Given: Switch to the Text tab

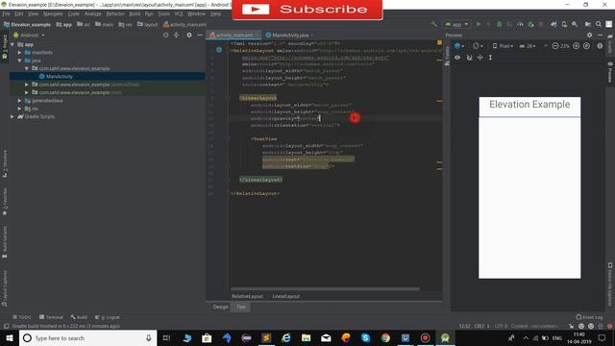Looking at the screenshot, I should (241, 307).
